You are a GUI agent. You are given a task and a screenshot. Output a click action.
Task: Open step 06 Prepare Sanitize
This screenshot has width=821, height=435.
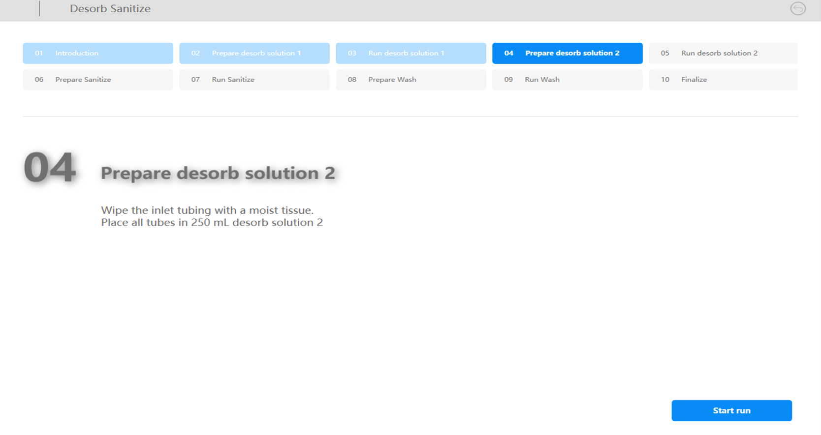click(97, 80)
